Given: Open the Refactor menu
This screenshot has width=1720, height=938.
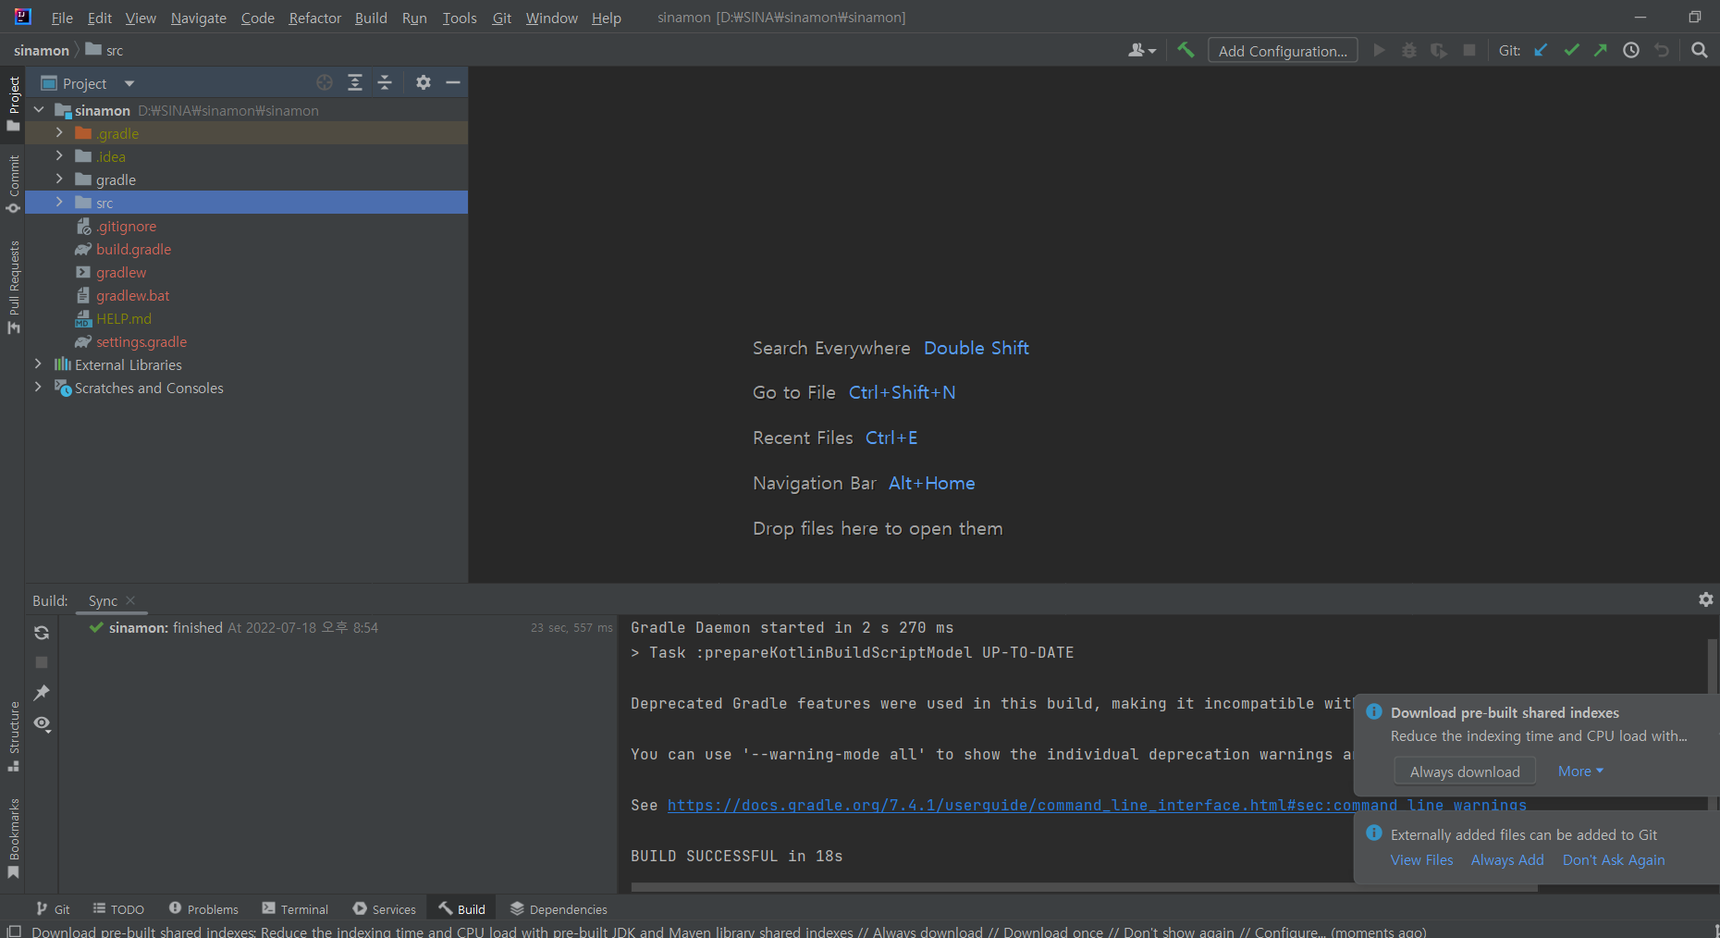Looking at the screenshot, I should (314, 18).
